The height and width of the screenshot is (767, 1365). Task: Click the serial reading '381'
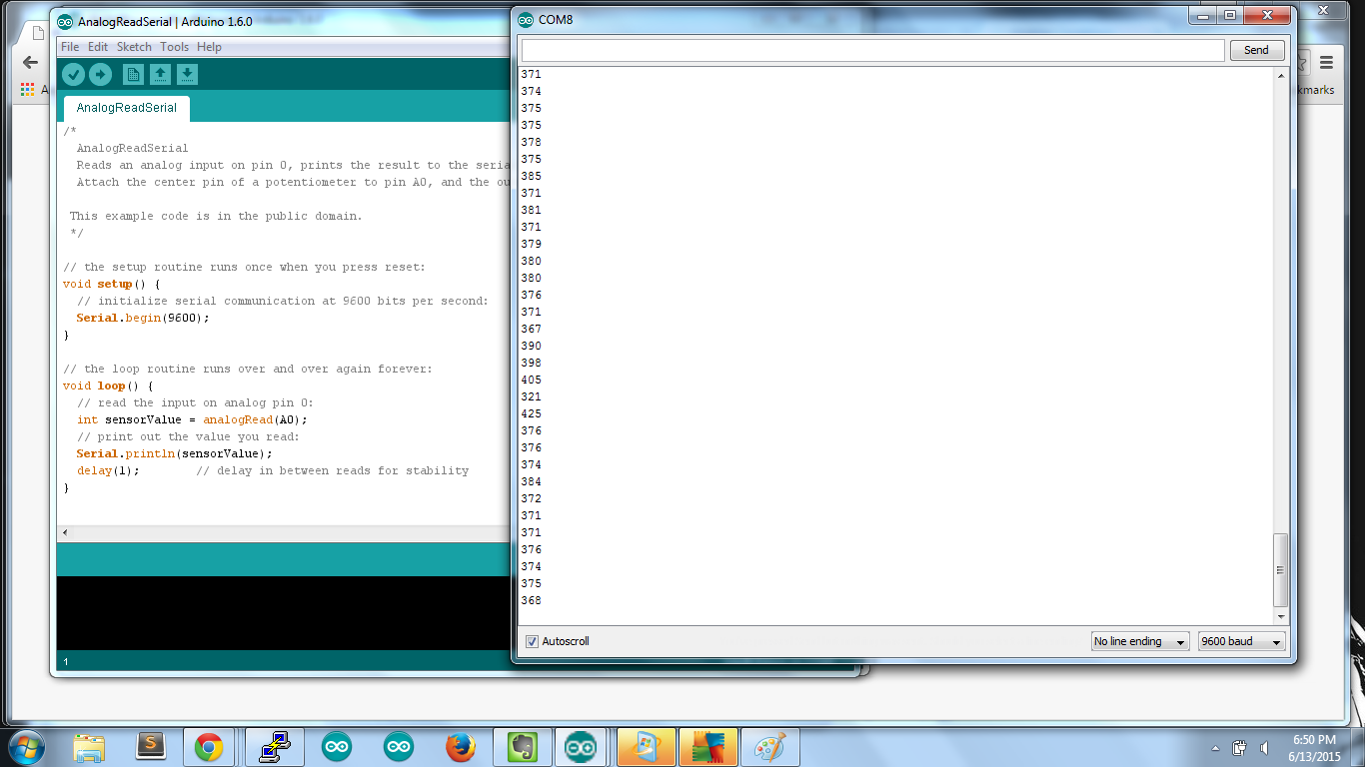(x=531, y=210)
